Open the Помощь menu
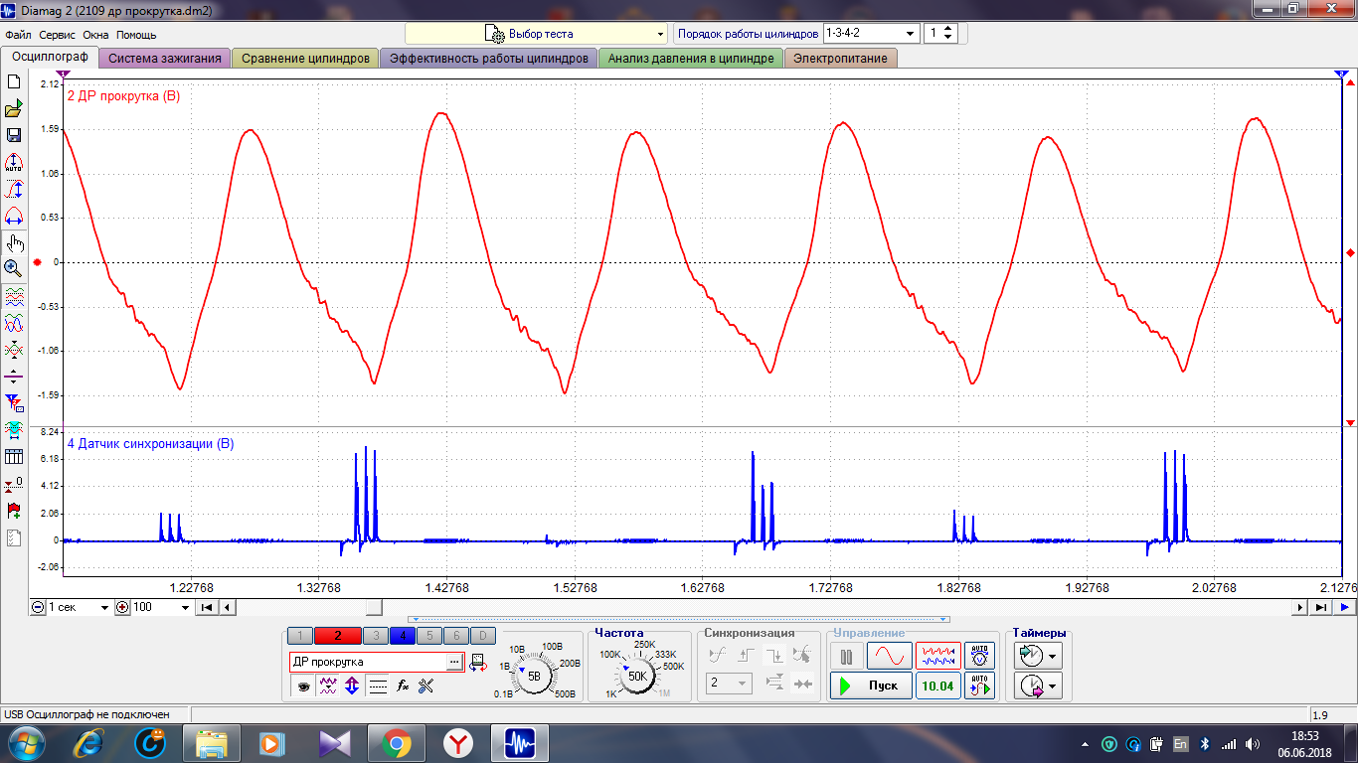The height and width of the screenshot is (763, 1358). [136, 35]
